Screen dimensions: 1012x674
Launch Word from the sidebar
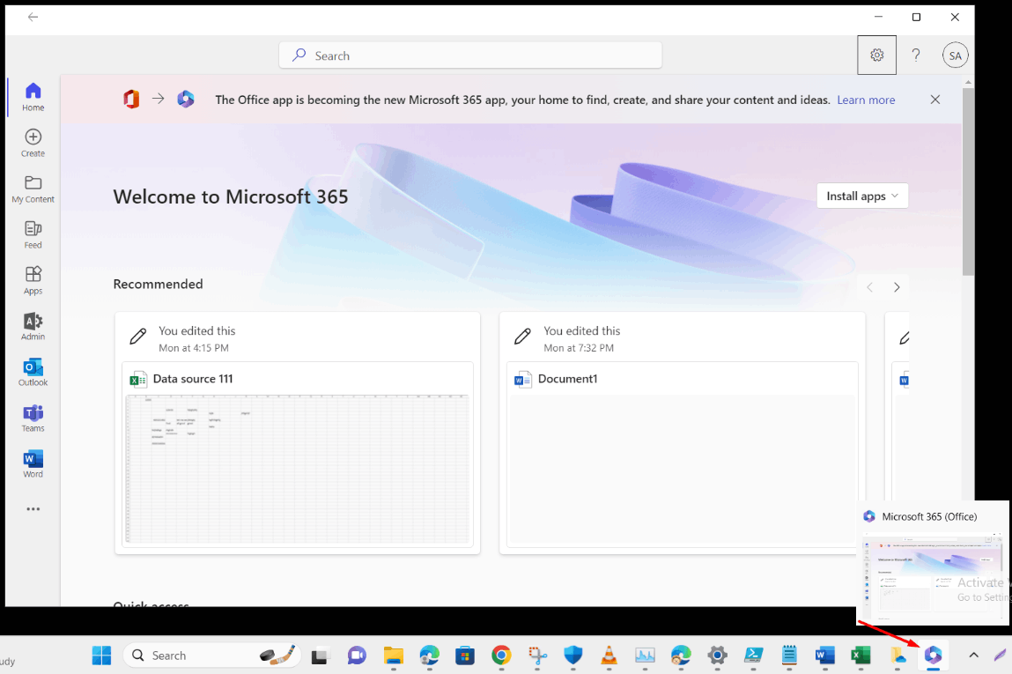(33, 463)
